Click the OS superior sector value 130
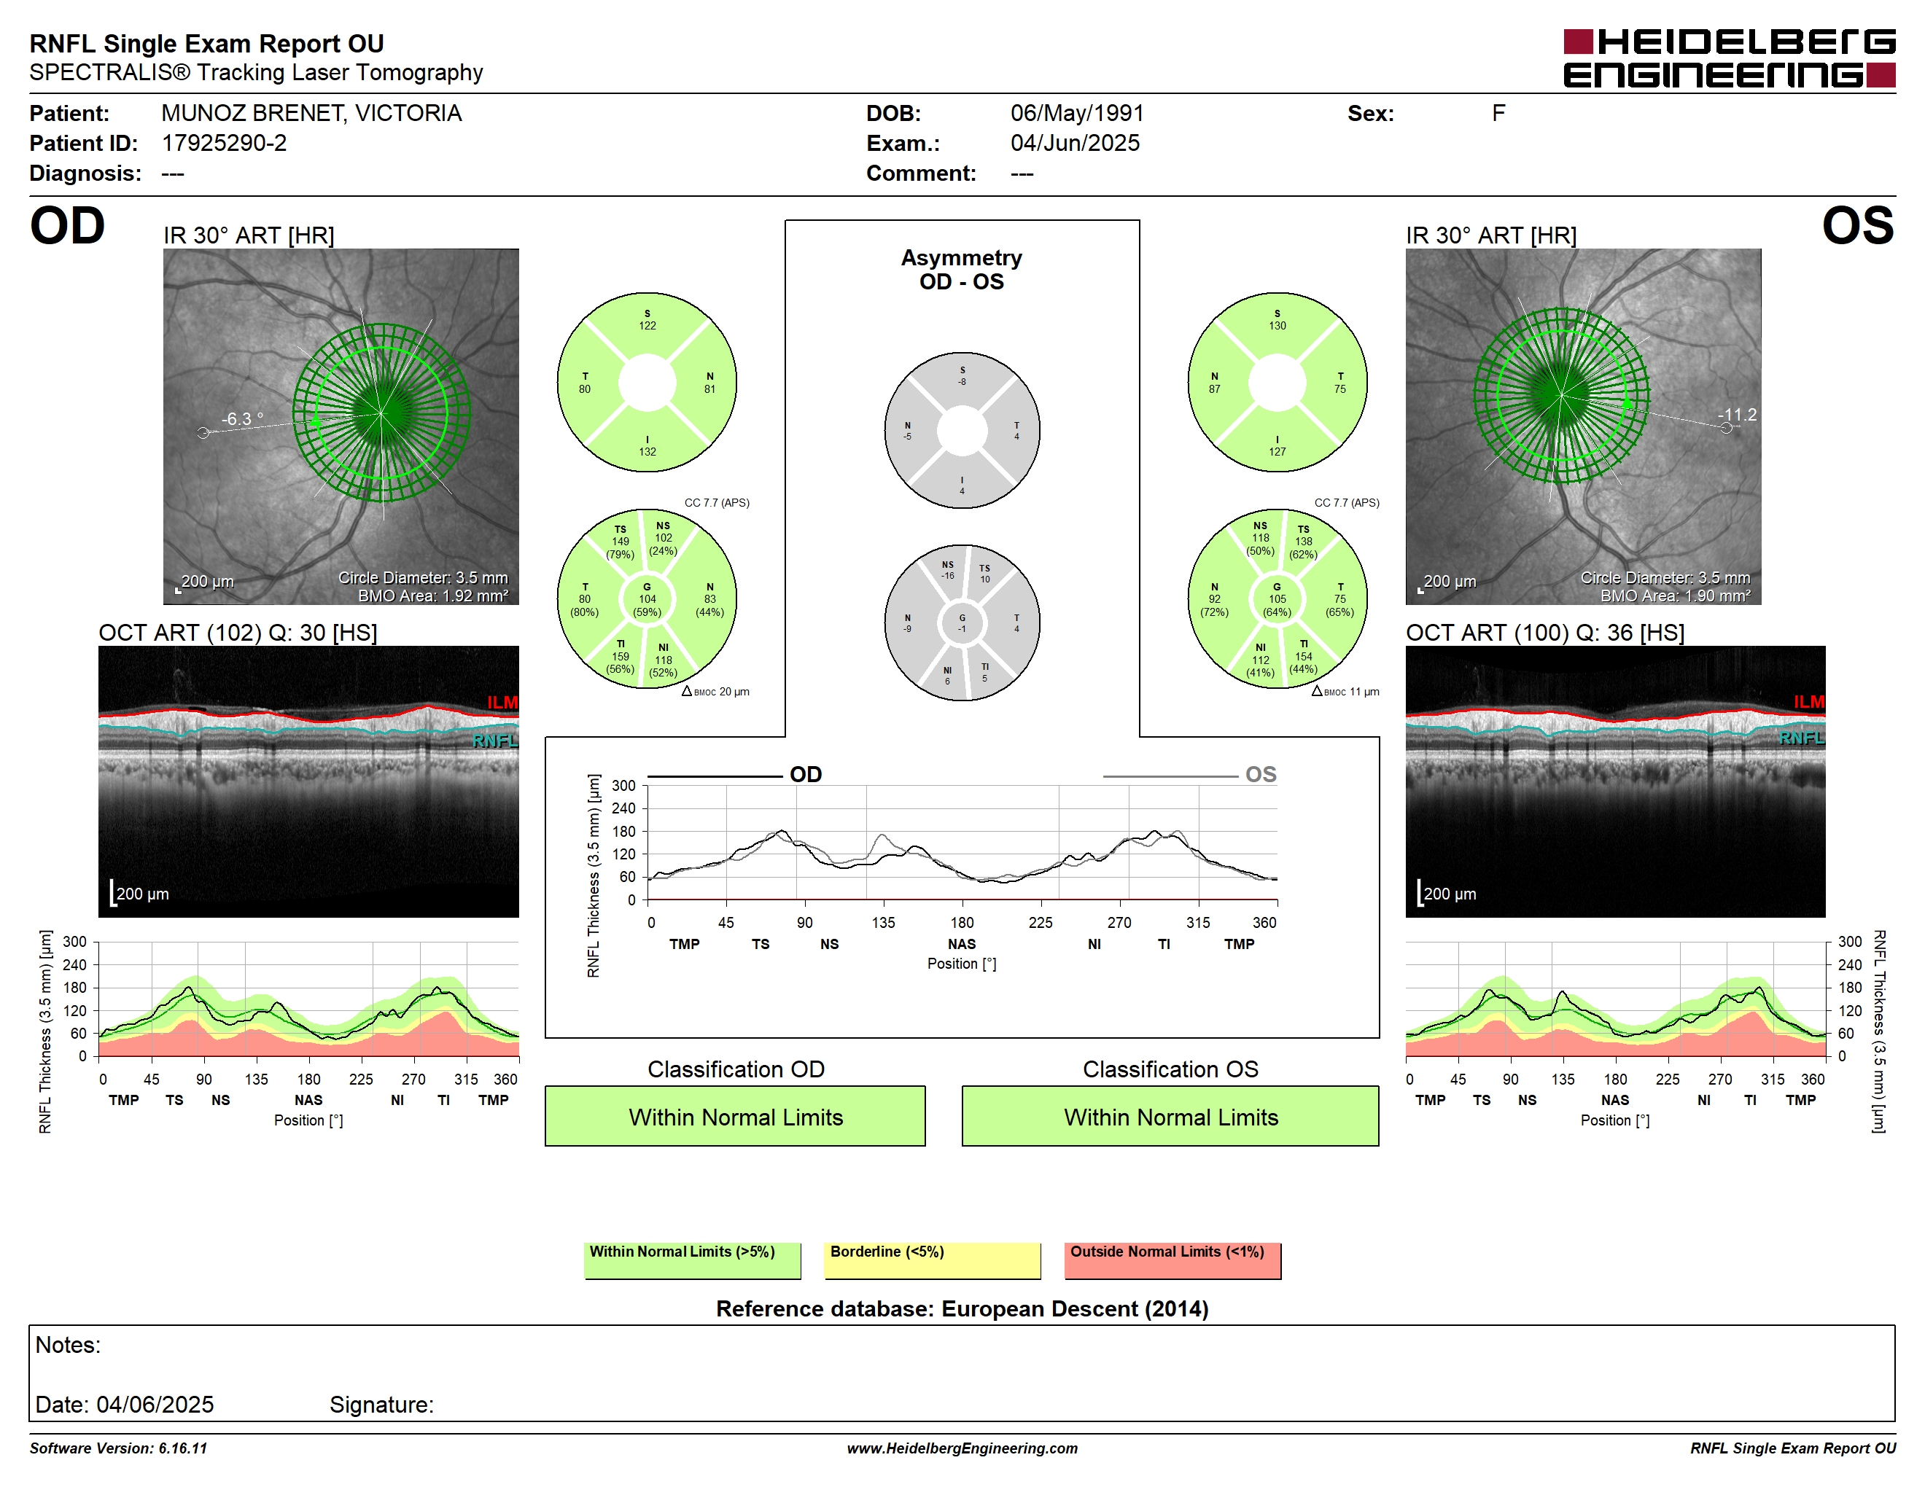 (1277, 325)
